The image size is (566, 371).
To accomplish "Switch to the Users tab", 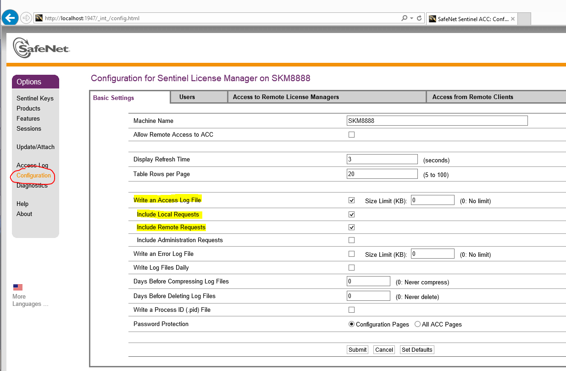I will 187,97.
